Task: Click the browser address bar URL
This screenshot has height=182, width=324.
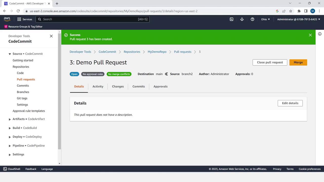Action: tap(114, 11)
